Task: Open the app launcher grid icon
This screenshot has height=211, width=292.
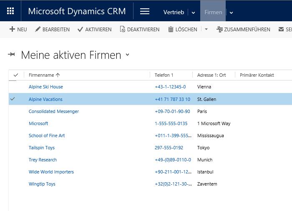Action: (10, 11)
